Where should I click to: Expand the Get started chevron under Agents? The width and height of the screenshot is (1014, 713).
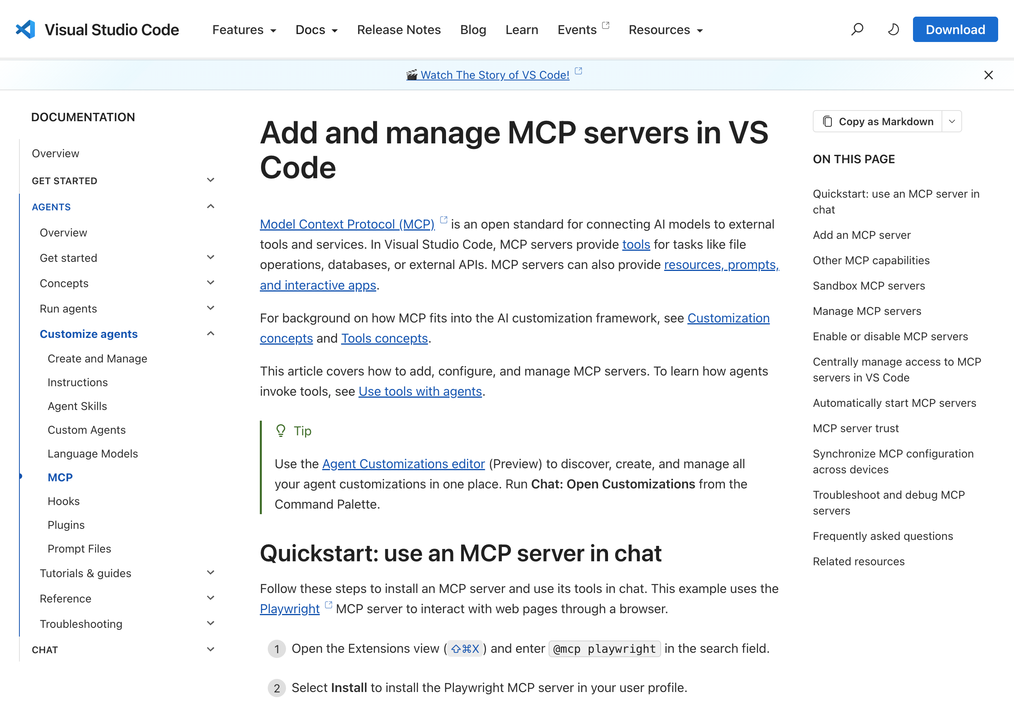tap(211, 257)
